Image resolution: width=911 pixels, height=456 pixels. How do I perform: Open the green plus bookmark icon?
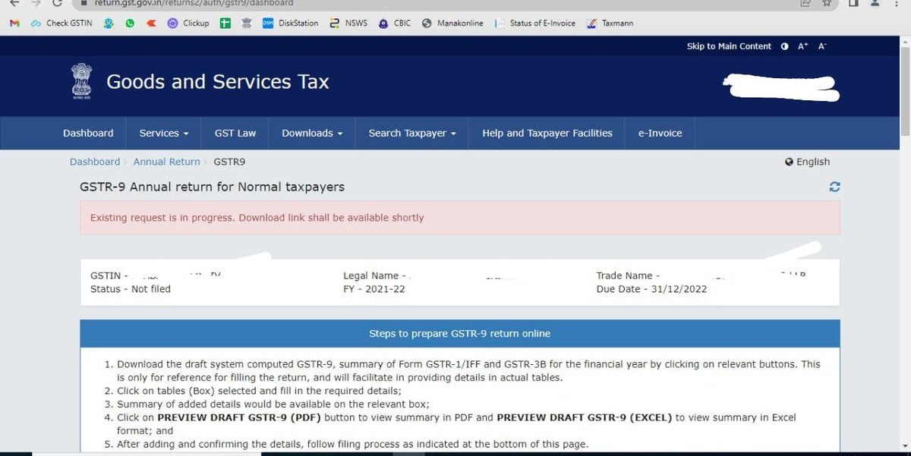[225, 24]
